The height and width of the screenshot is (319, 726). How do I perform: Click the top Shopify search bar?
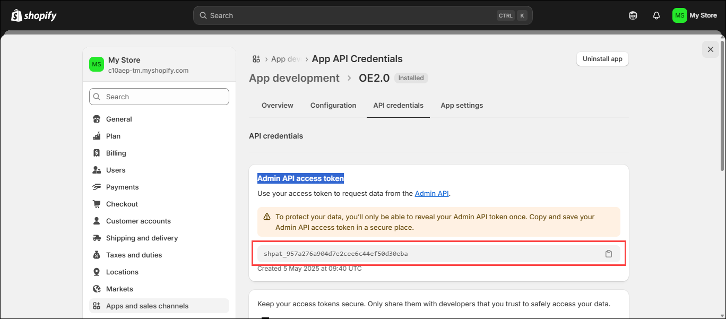pos(350,15)
